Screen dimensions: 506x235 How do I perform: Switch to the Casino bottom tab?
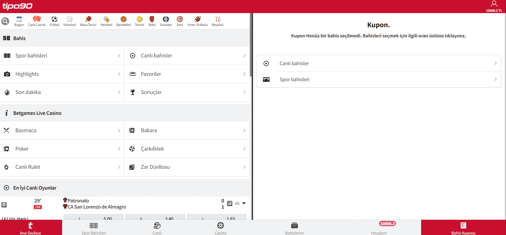click(220, 228)
